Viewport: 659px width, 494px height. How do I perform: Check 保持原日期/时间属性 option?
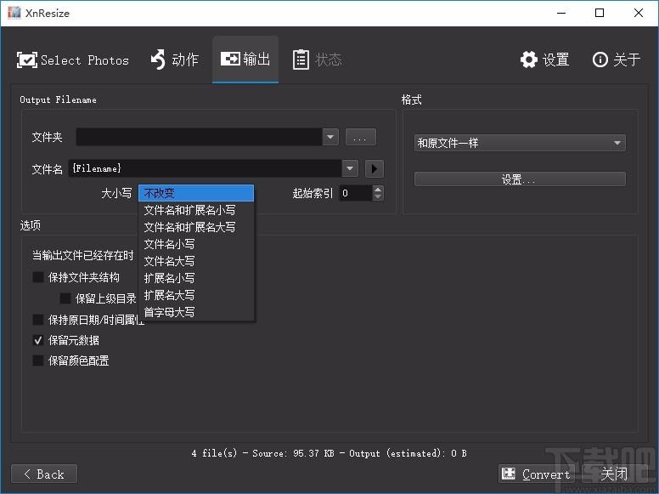coord(38,320)
